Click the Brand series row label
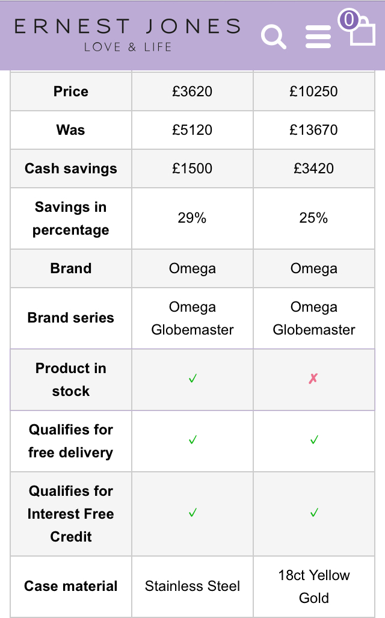Image resolution: width=385 pixels, height=618 pixels. [71, 318]
